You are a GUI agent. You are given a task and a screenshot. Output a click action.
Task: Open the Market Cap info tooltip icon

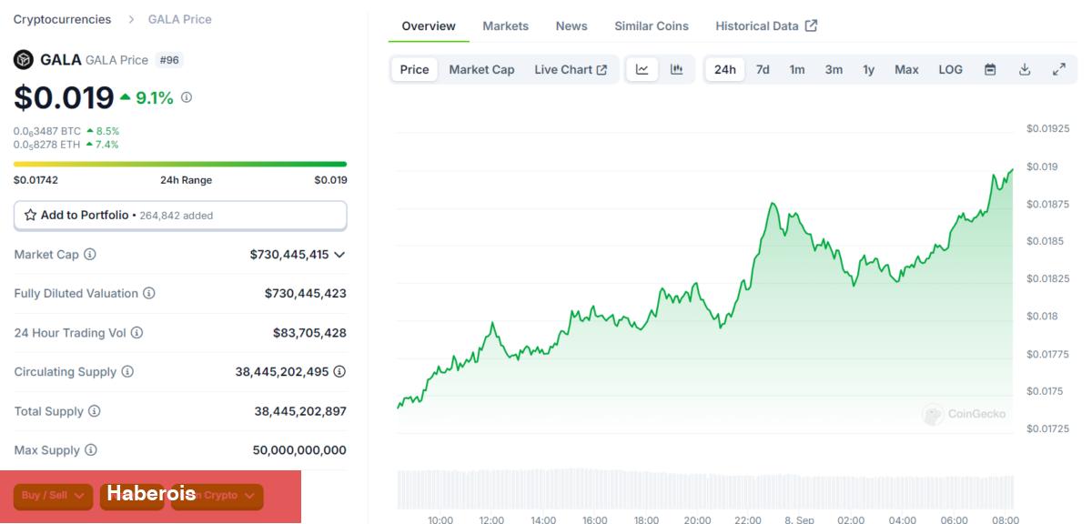click(90, 255)
